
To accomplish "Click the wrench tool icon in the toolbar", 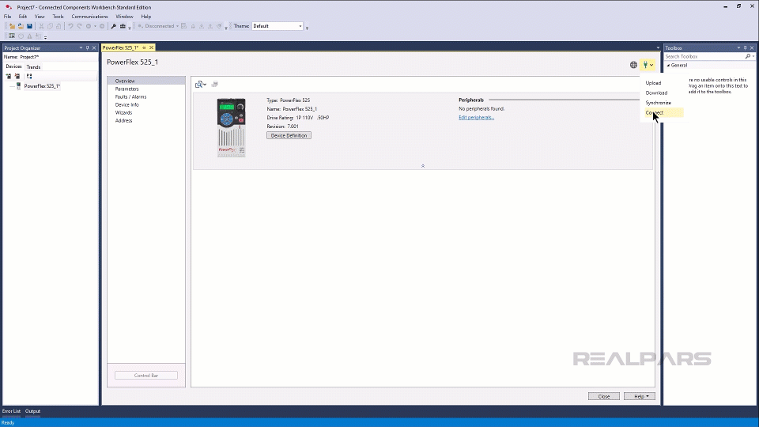I will click(x=114, y=26).
